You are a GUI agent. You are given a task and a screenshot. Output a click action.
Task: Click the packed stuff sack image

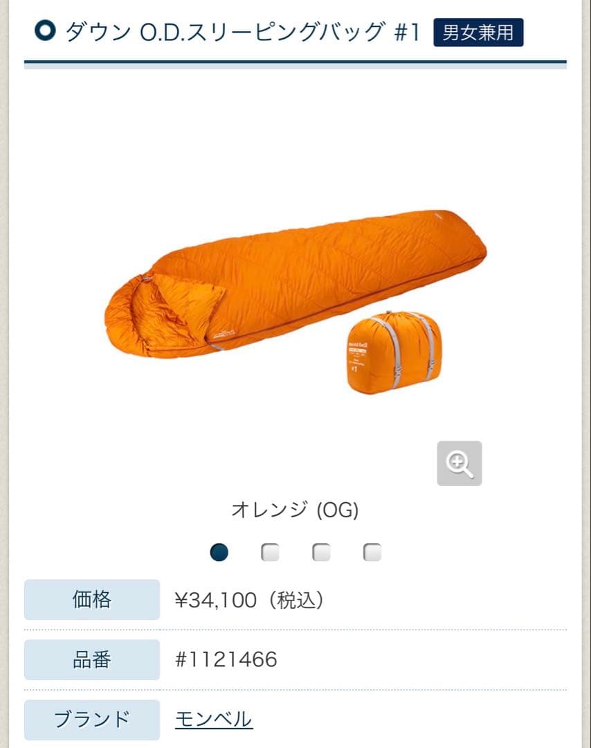pyautogui.click(x=394, y=351)
